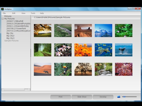Select the toucan photo thumbnail
The width and height of the screenshot is (142, 106).
63,69
